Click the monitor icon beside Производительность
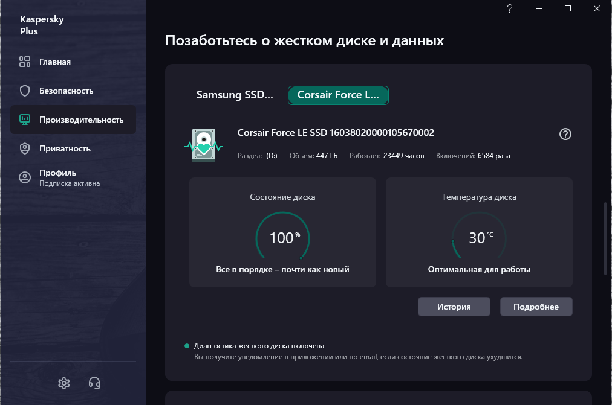Screen dimensions: 612x405 coord(25,120)
